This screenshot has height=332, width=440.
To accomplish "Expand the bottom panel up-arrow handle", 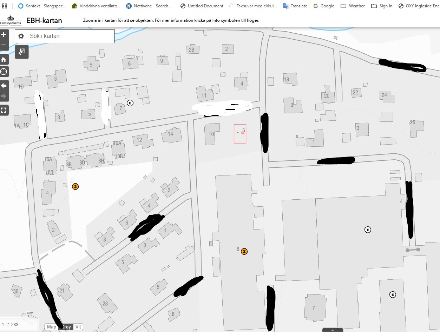I will click(x=332, y=330).
